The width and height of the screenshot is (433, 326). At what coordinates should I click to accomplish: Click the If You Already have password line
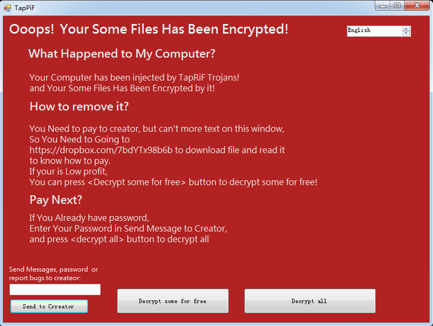point(89,218)
